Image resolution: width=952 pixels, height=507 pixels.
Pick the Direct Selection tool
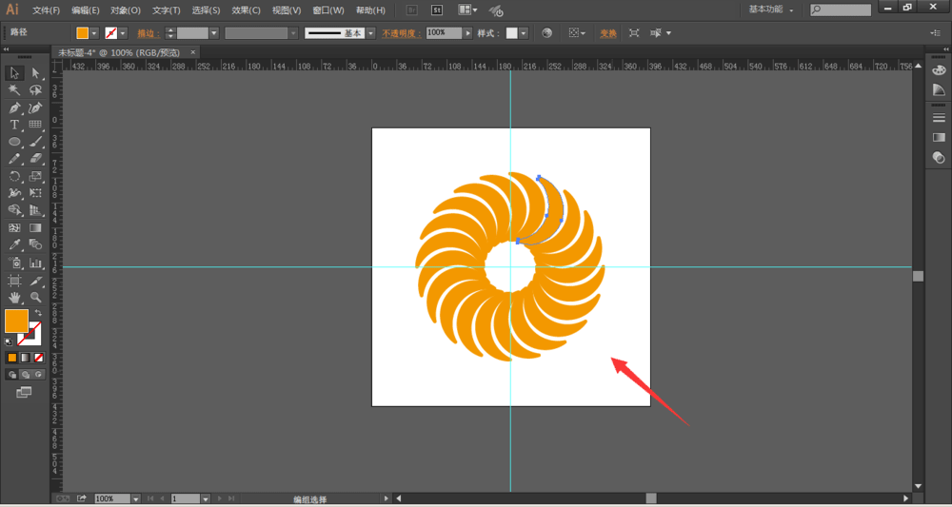click(36, 73)
